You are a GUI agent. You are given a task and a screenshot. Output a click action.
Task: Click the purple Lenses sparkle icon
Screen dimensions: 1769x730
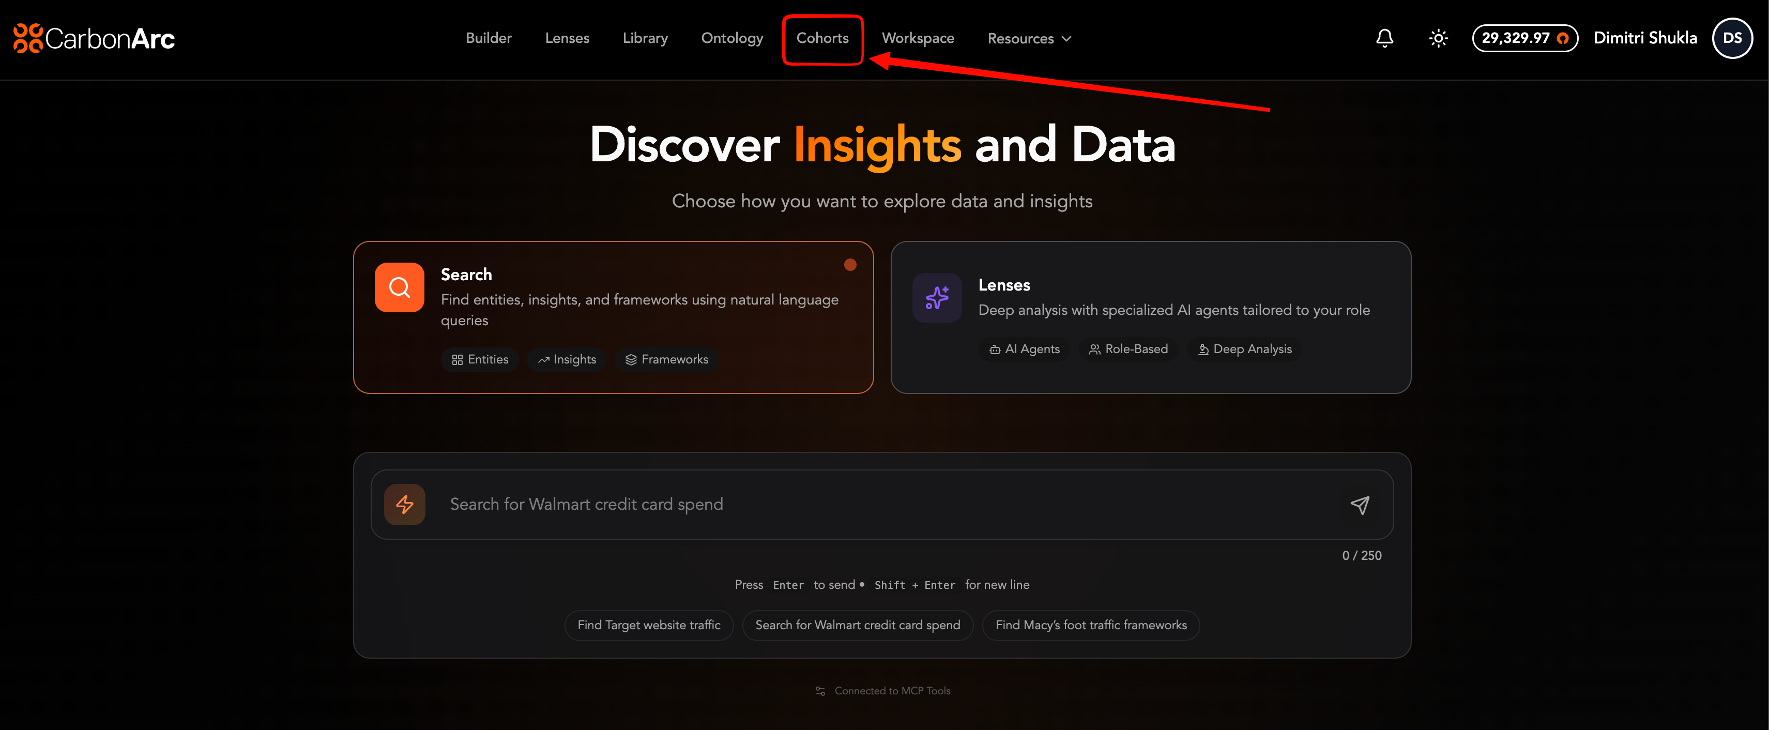click(937, 297)
